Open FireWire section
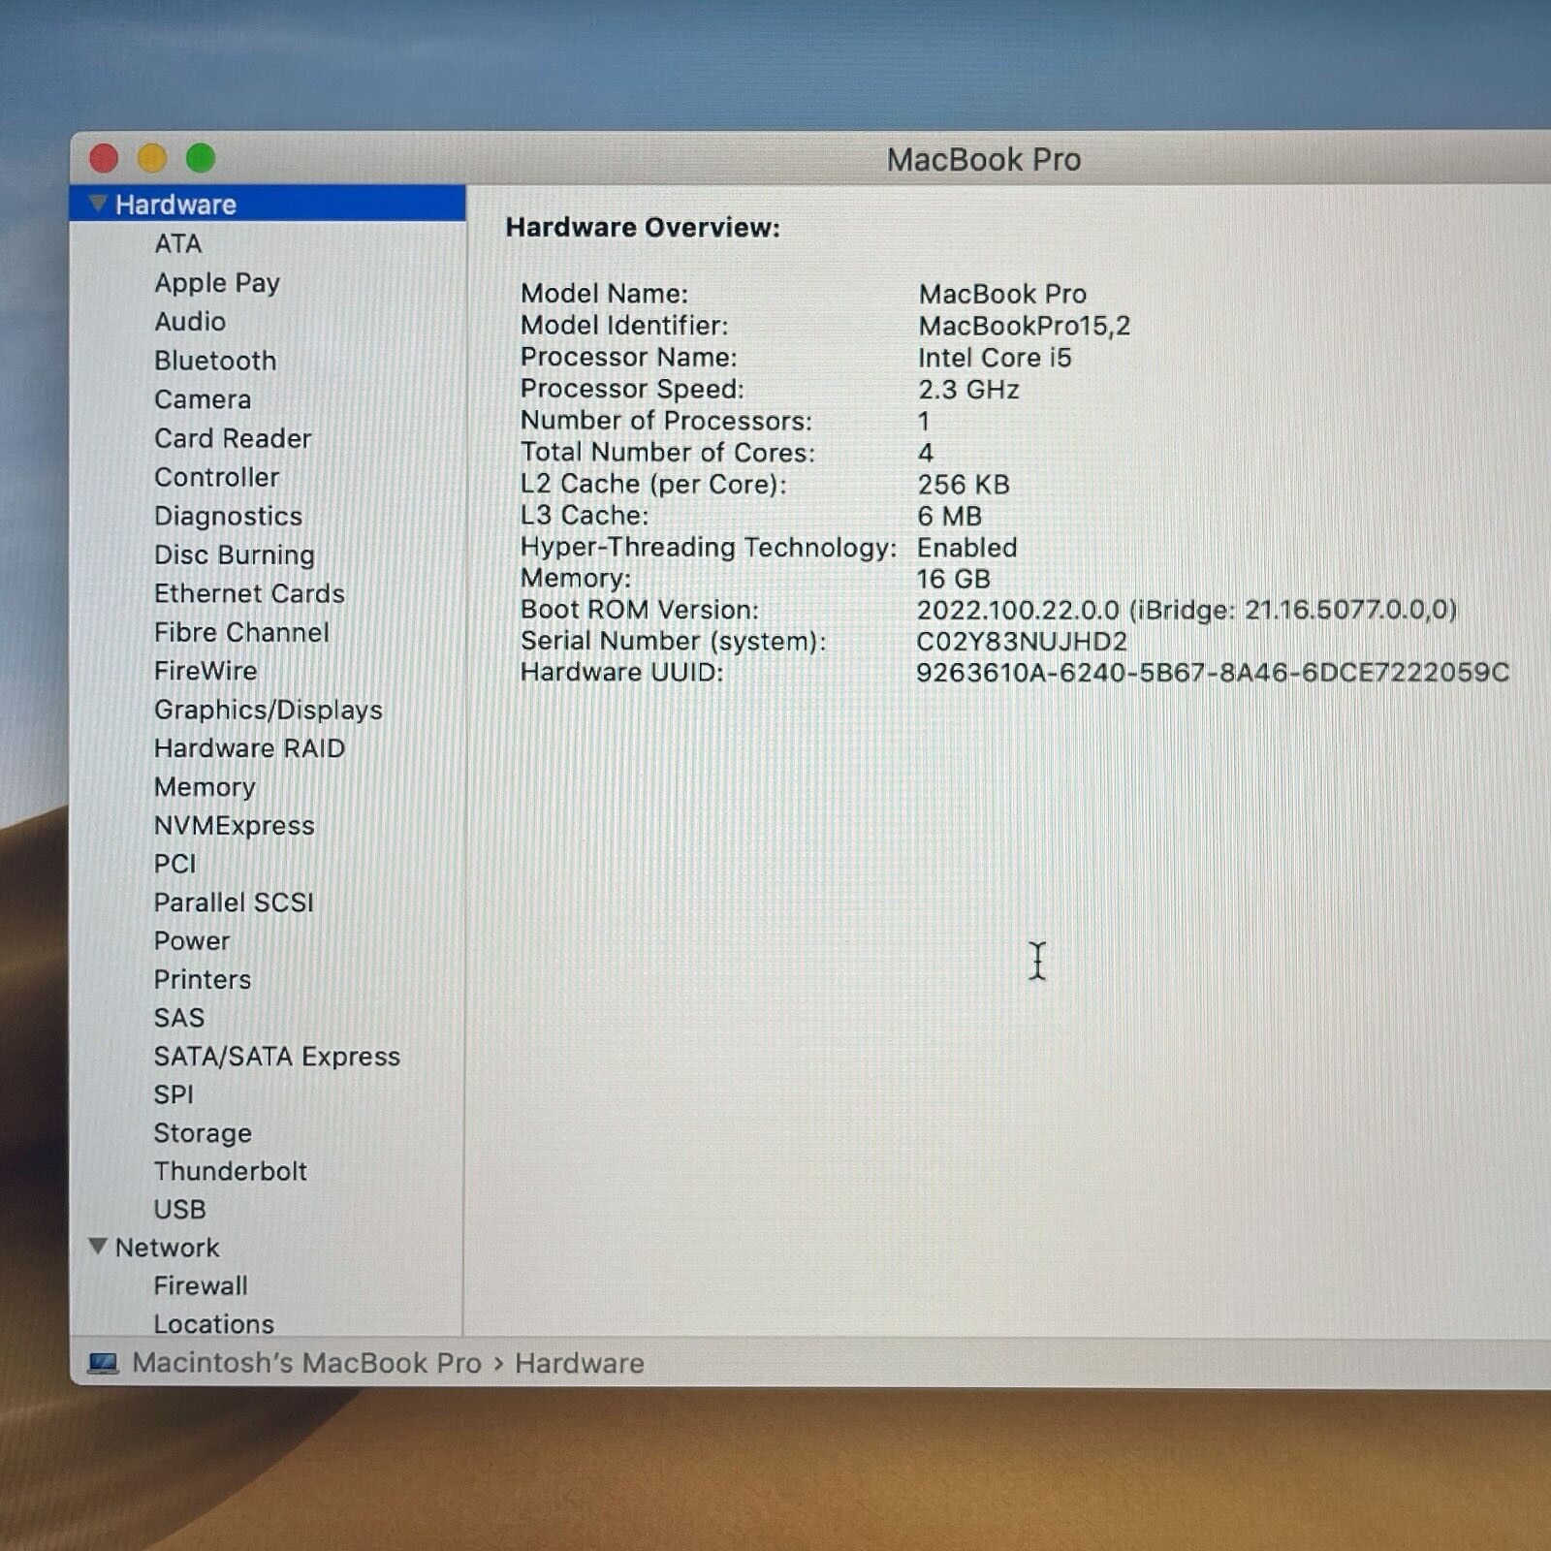The width and height of the screenshot is (1551, 1551). point(206,670)
